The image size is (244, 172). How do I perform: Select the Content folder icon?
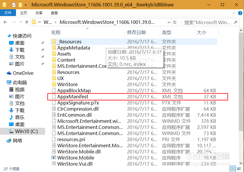(x=54, y=60)
